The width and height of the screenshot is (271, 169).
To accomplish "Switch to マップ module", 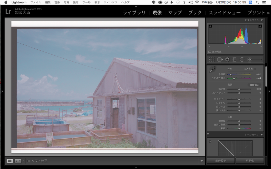I will (175, 13).
